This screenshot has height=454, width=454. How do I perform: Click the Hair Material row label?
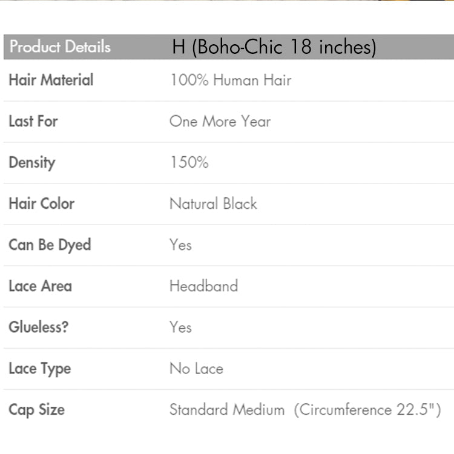tap(51, 80)
